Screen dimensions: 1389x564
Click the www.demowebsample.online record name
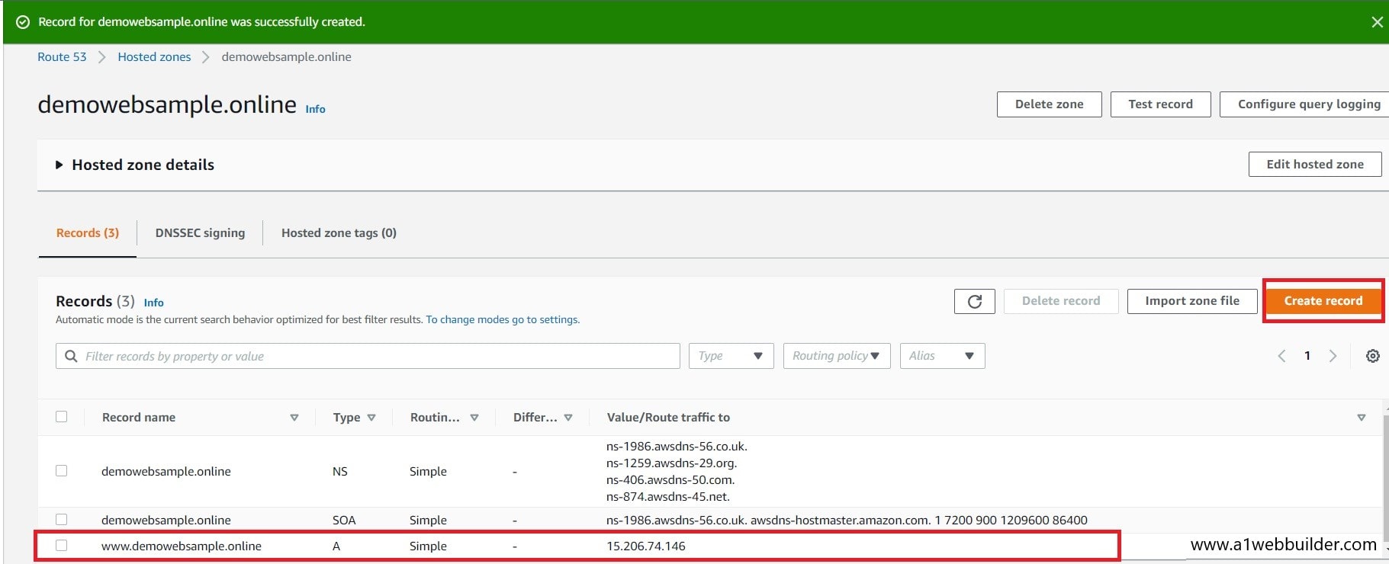coord(182,546)
